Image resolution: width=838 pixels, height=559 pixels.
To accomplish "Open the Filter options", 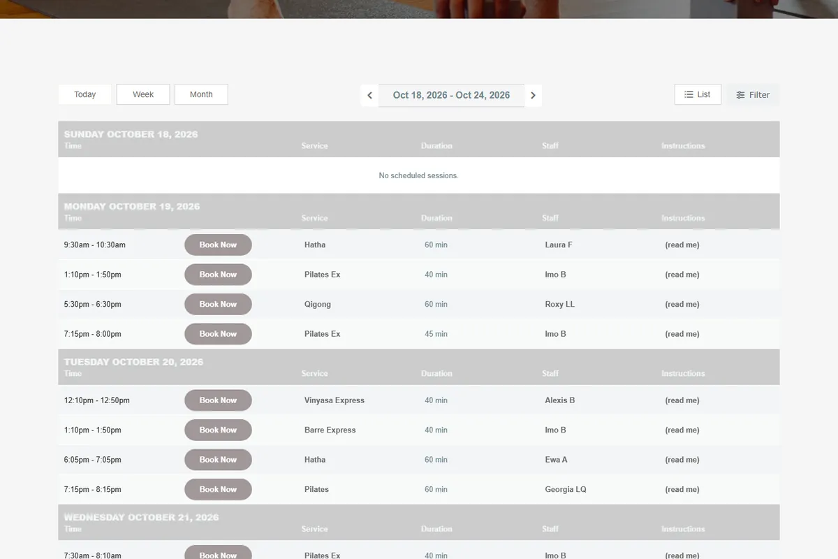I will click(x=753, y=95).
